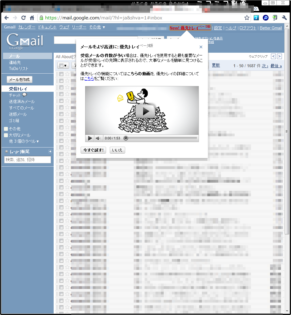Click the chat bubble icon beside チャット
The image size is (291, 315).
[25, 95]
